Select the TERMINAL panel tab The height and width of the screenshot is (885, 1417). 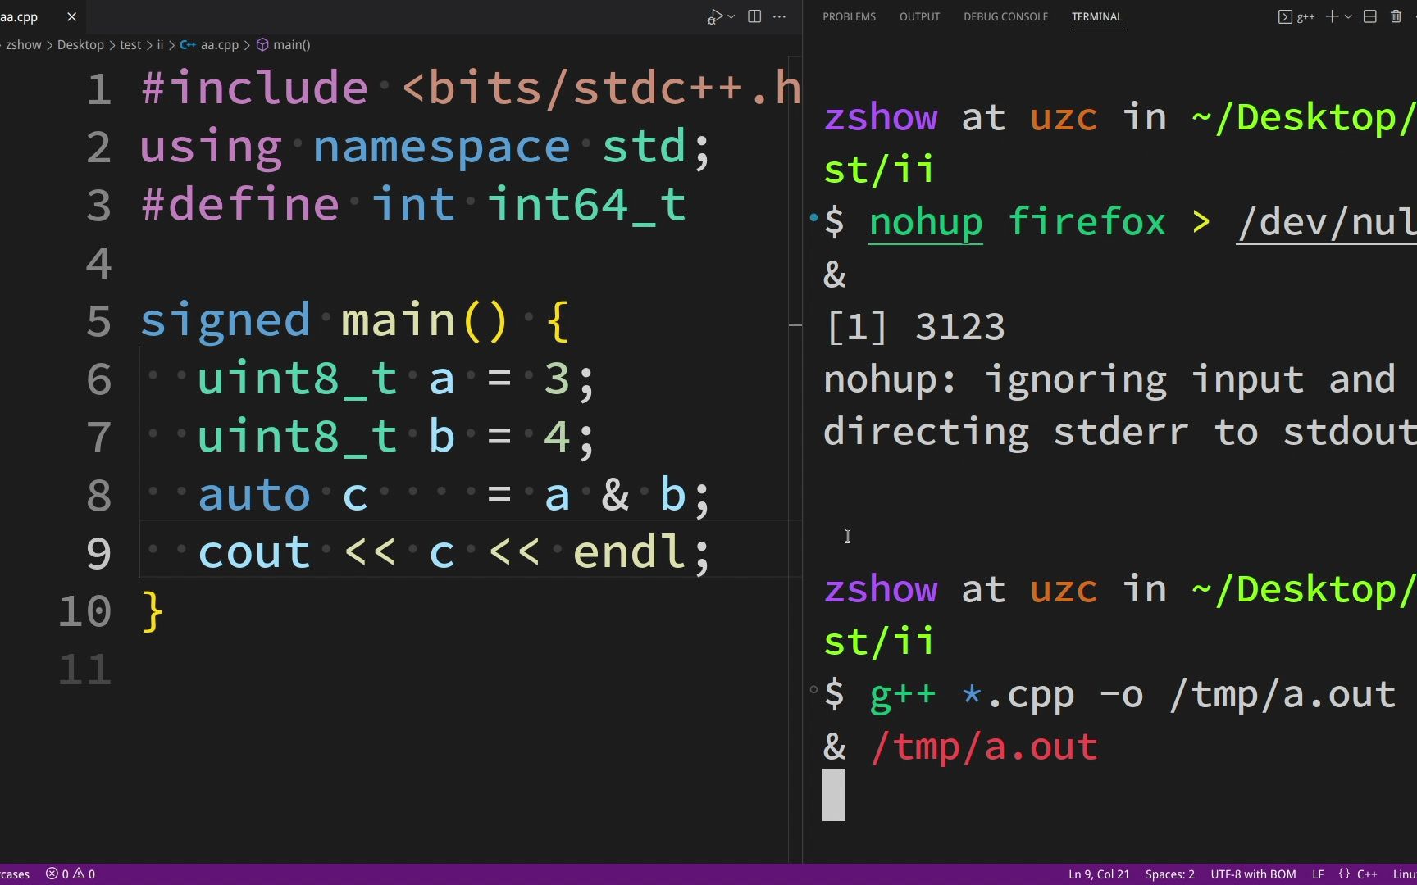[1096, 16]
